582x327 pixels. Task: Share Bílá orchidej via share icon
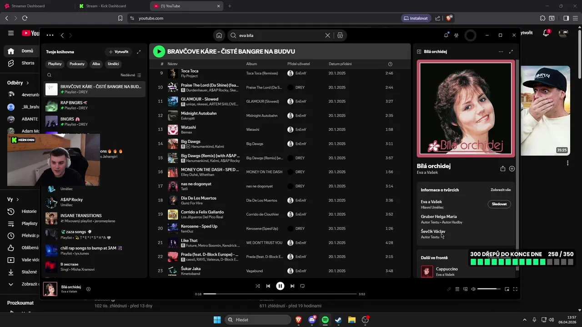pyautogui.click(x=502, y=168)
